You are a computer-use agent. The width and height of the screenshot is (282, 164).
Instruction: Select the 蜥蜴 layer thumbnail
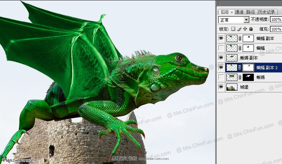click(x=232, y=77)
